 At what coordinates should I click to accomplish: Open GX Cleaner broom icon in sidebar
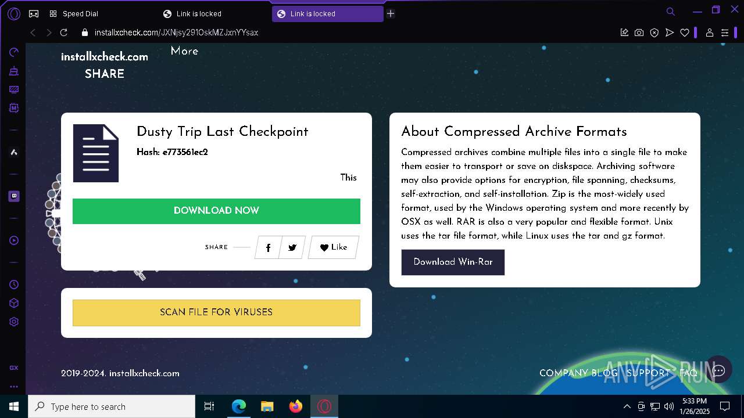14,71
